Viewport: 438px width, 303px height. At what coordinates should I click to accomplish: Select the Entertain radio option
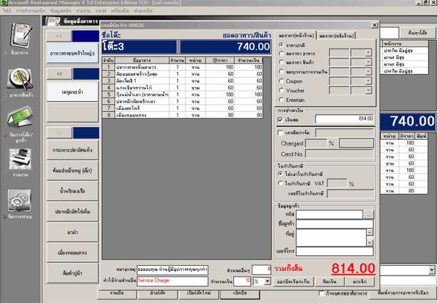click(280, 101)
